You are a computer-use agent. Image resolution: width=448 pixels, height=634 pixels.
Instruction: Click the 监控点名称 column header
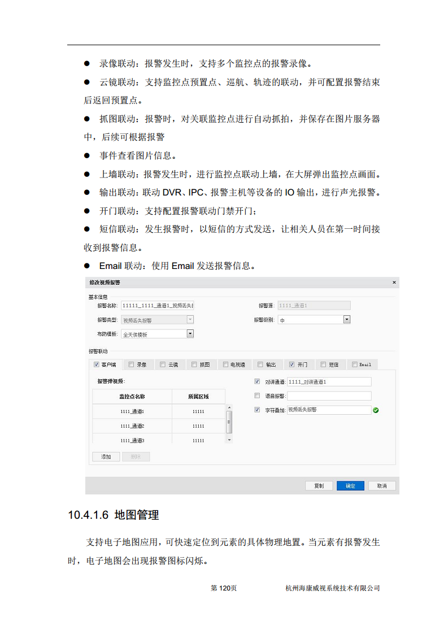point(132,397)
